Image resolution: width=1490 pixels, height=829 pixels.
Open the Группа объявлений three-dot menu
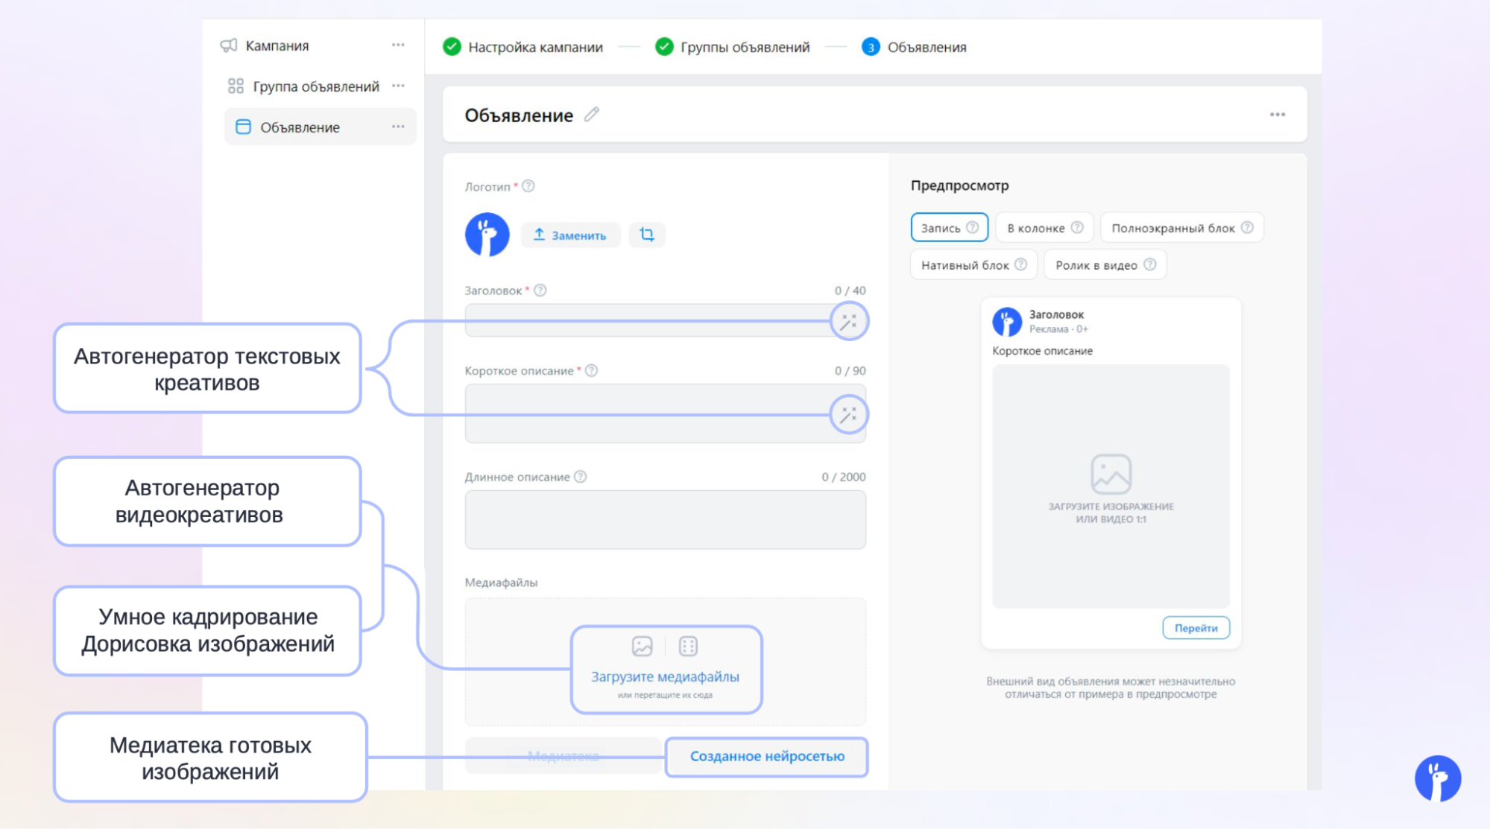[x=398, y=86]
